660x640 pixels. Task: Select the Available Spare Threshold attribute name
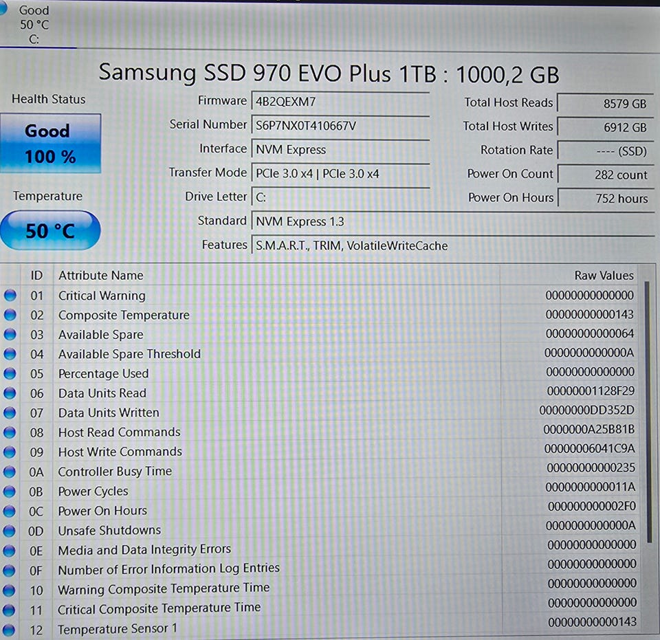[x=129, y=354]
